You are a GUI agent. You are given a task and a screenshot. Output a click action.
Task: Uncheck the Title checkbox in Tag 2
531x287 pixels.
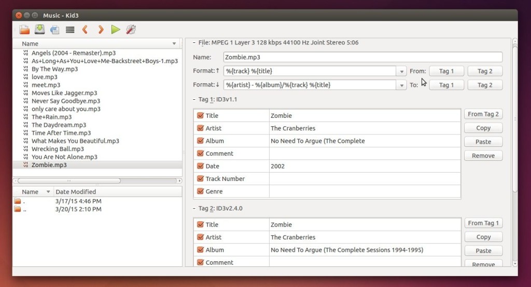click(x=200, y=224)
